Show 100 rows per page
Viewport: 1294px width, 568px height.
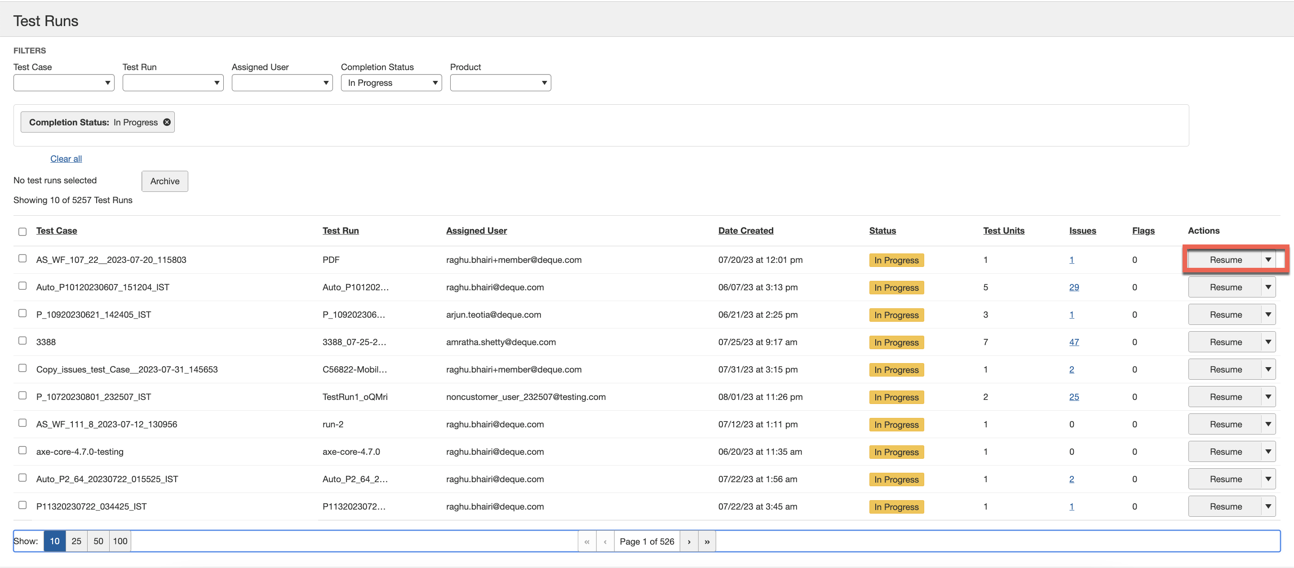120,541
